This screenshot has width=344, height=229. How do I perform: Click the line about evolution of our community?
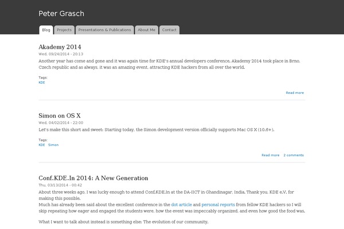[123, 222]
